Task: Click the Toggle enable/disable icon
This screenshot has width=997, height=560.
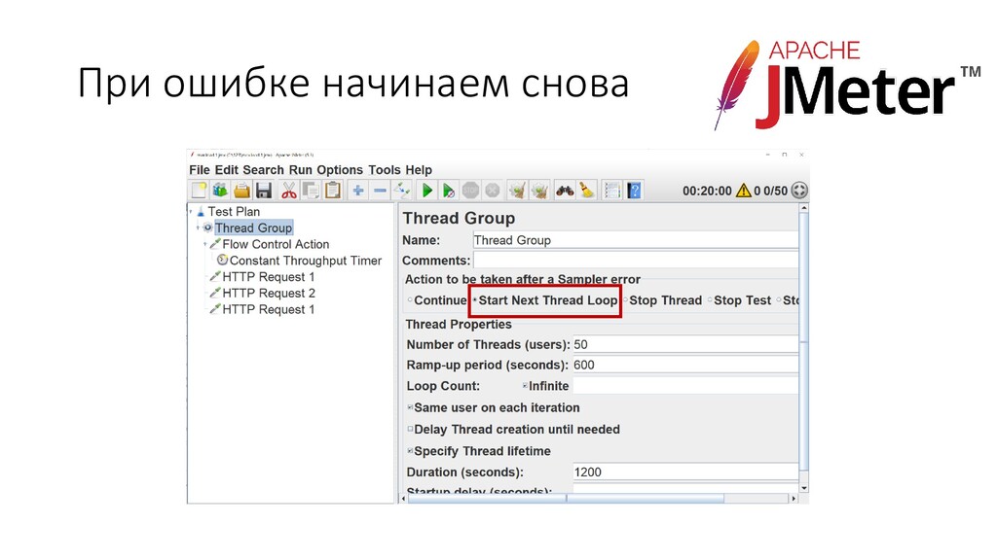Action: point(402,190)
